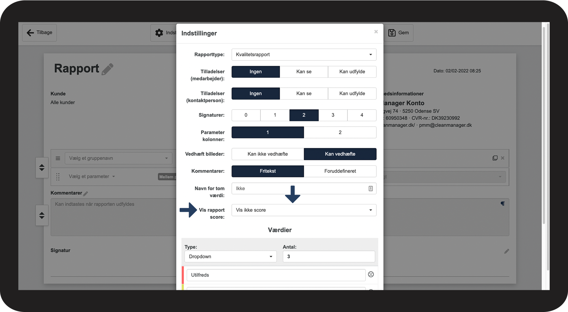Set Signaturer count to 3

click(x=333, y=115)
